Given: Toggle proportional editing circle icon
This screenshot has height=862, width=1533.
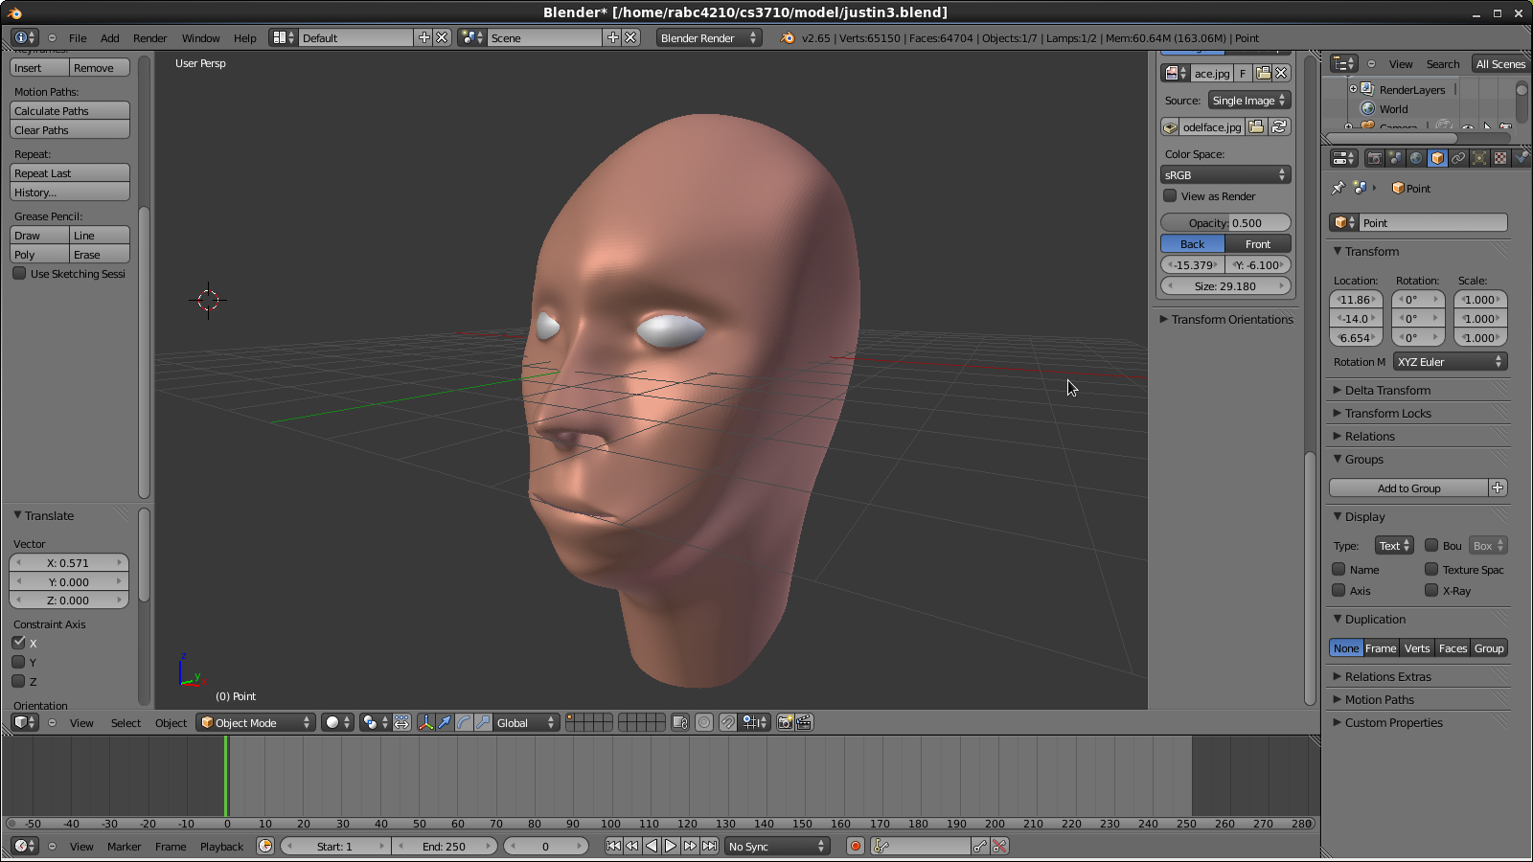Looking at the screenshot, I should click(704, 723).
